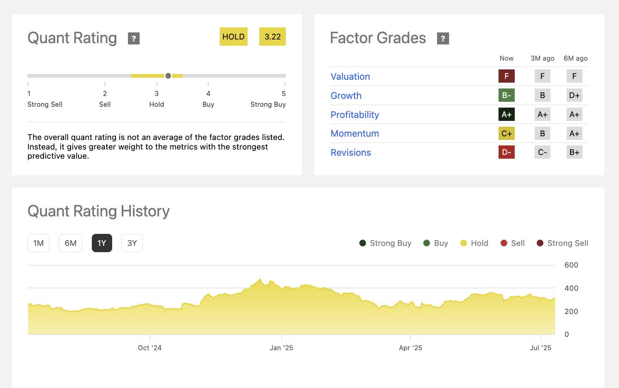
Task: Click the Quant Rating help question-mark icon
Action: 133,39
